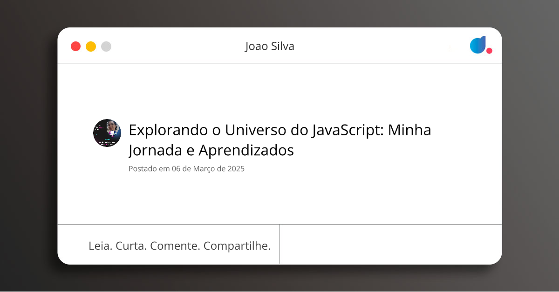The width and height of the screenshot is (559, 292).
Task: Click the red window dot
Action: tap(75, 46)
